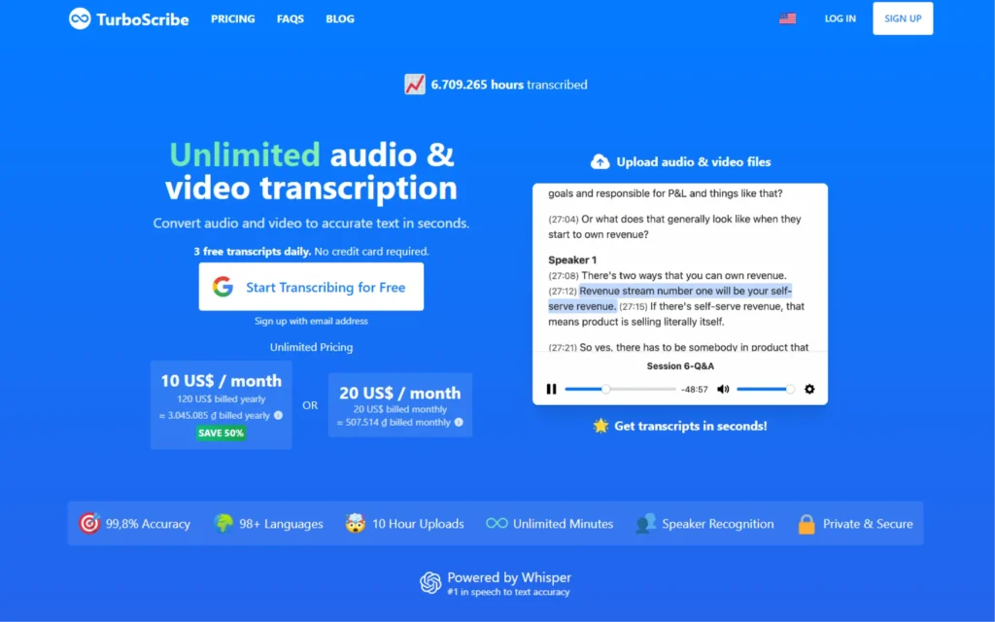Viewport: 995px width, 622px height.
Task: Click the 98+ Languages label
Action: (281, 524)
